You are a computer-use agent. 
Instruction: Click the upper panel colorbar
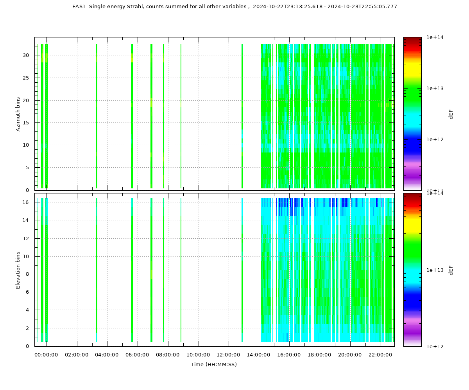412,113
